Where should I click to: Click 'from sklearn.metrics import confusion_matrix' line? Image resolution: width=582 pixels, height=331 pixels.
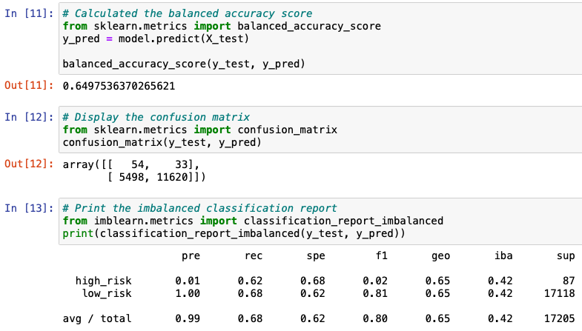click(x=199, y=130)
